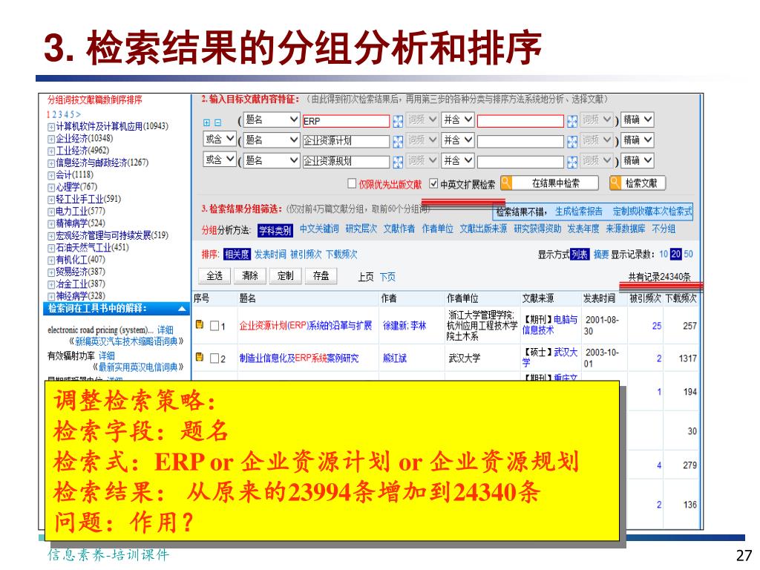This screenshot has width=760, height=570.
Task: Go to next page via 下页
Action: [x=387, y=277]
